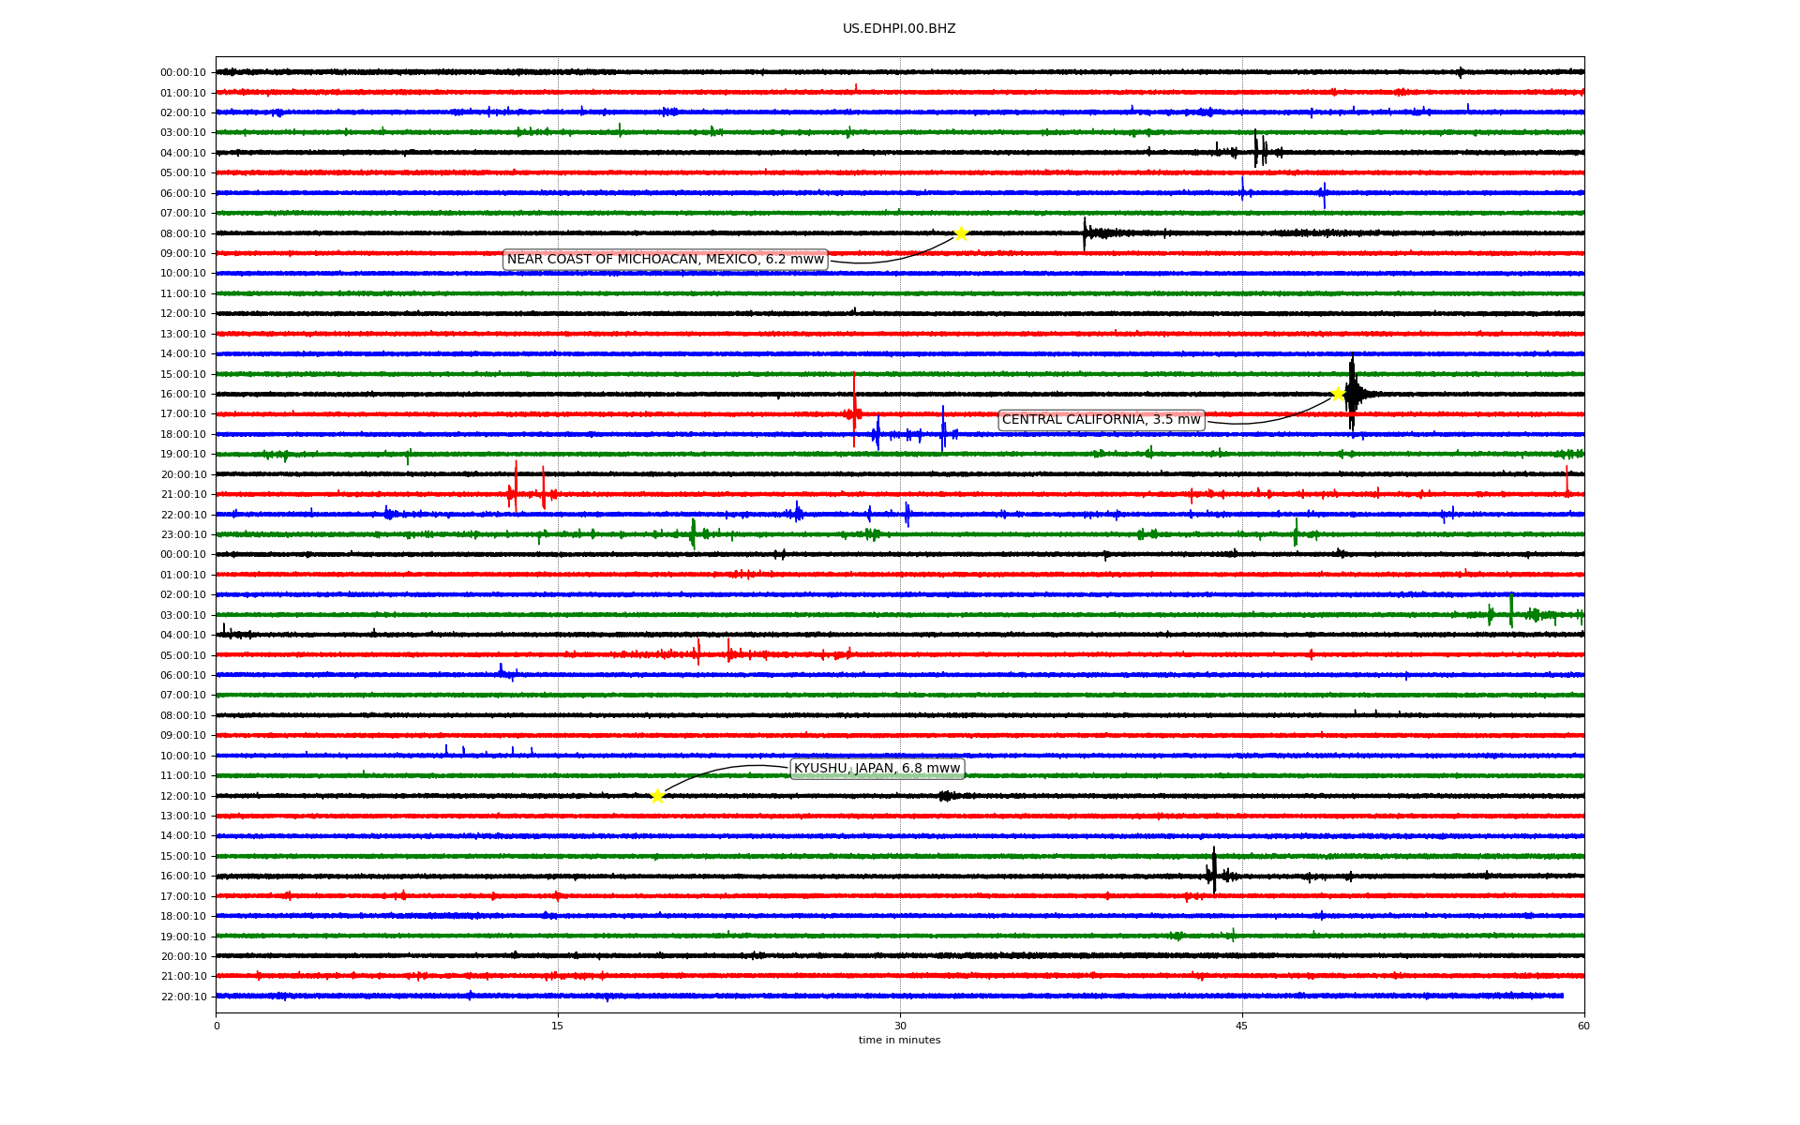Click the Near Coast of Michoacan annotation label

[x=665, y=260]
